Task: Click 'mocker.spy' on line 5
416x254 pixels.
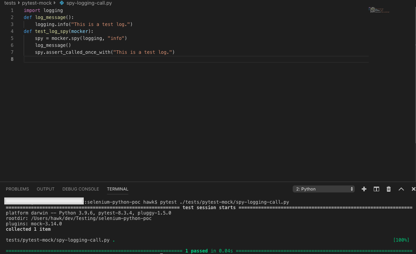Action: click(66, 38)
